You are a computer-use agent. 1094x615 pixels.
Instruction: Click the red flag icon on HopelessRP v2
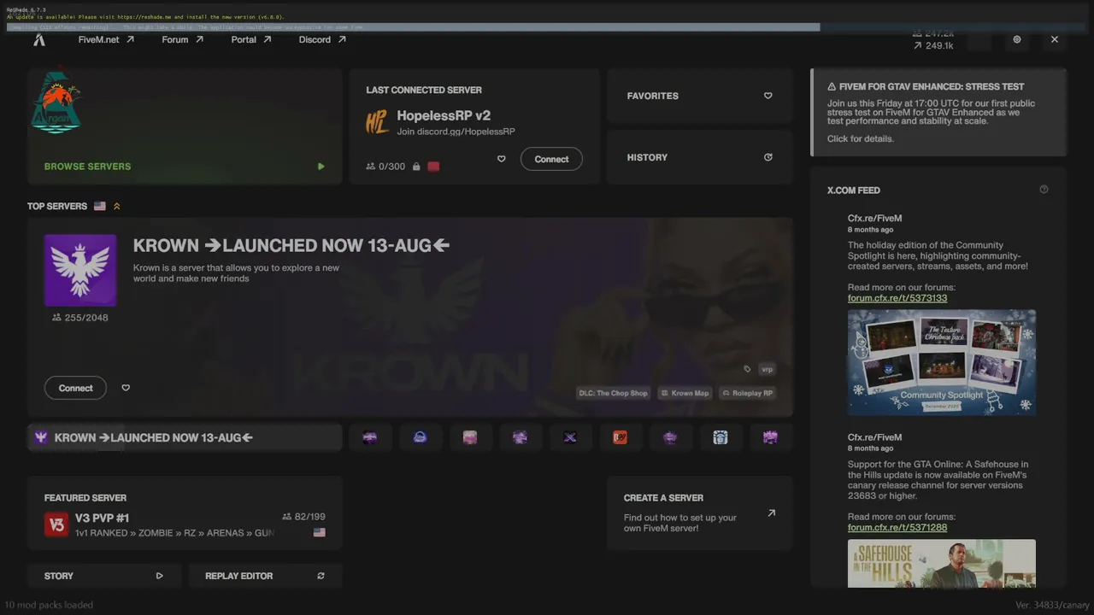click(x=433, y=167)
